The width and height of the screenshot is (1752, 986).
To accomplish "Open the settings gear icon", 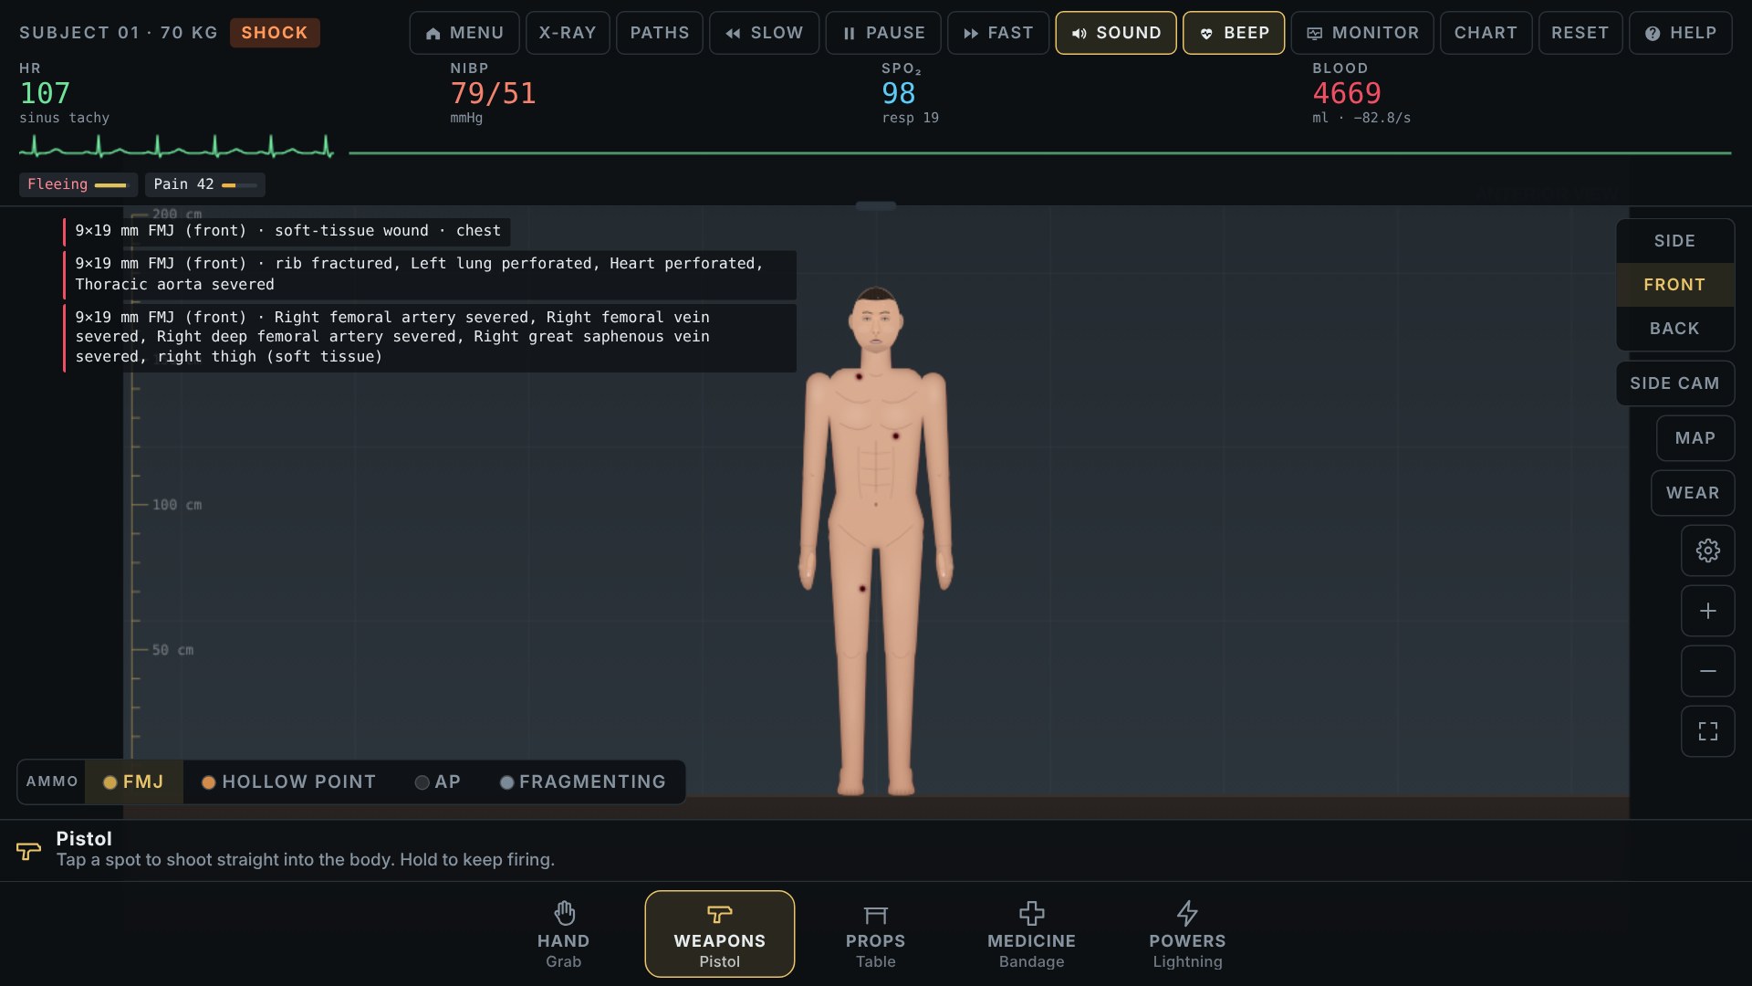I will [x=1707, y=551].
